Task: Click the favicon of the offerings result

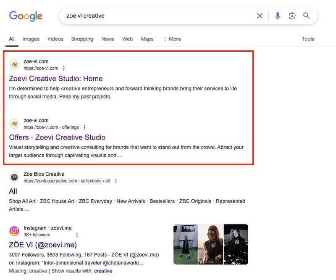Action: (x=14, y=124)
